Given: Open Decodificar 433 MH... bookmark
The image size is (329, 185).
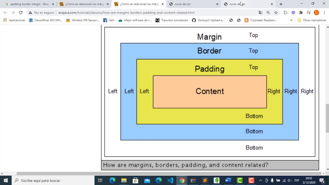Looking at the screenshot, I should [45, 20].
